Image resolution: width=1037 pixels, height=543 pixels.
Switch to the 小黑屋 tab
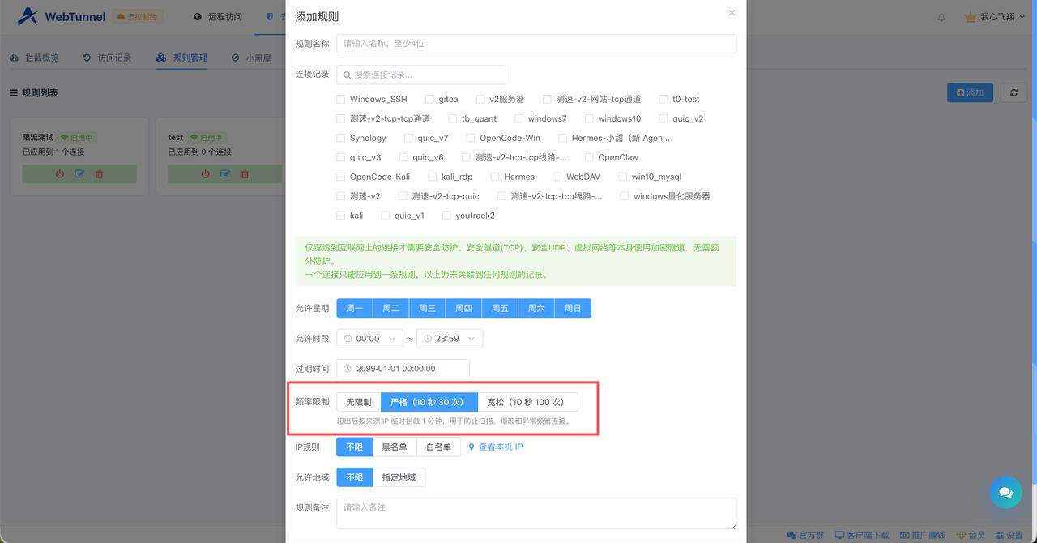251,58
